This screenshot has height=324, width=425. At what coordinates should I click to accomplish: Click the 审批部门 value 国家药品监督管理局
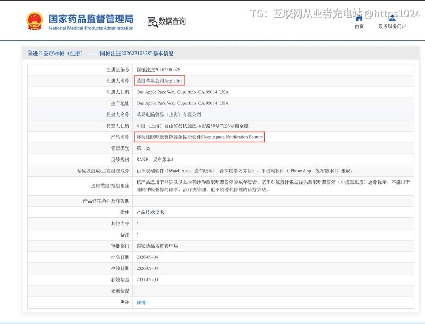[x=157, y=246]
